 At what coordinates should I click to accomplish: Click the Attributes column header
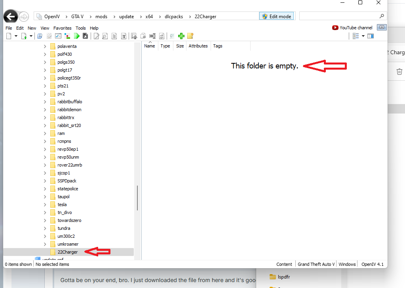point(198,46)
